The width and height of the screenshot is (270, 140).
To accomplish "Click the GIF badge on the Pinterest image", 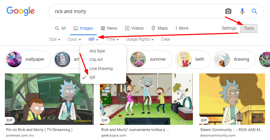I will [x=10, y=120].
